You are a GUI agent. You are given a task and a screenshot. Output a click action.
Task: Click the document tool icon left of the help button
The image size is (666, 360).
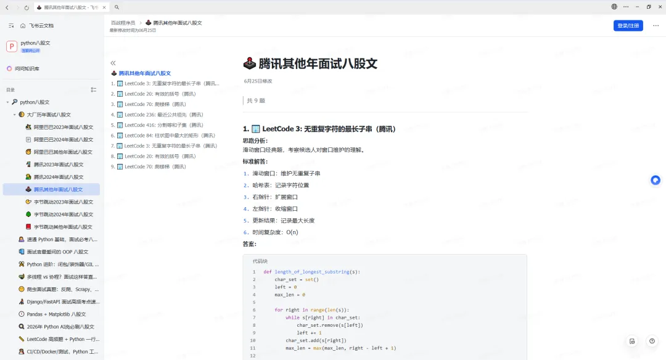pyautogui.click(x=632, y=341)
